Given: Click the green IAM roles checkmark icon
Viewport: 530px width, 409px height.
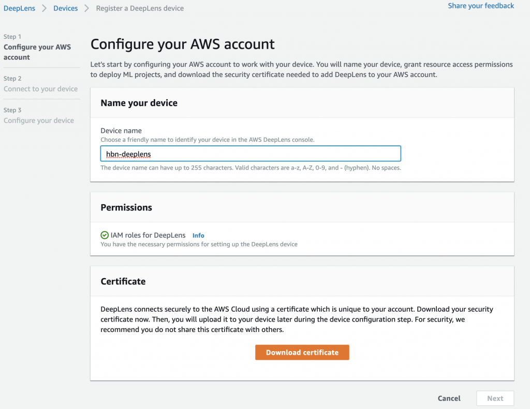Looking at the screenshot, I should click(x=105, y=235).
